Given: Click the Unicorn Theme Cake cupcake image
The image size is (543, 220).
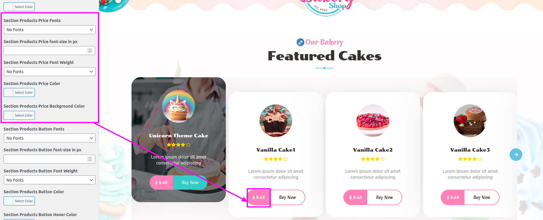Looking at the screenshot, I should [179, 106].
